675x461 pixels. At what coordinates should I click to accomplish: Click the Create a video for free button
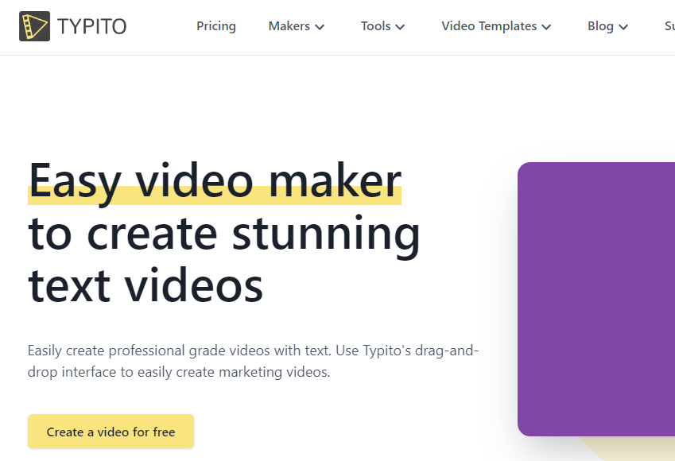pos(111,432)
